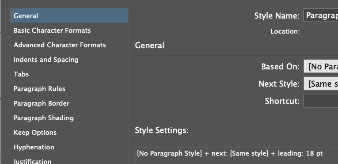Select the General category
This screenshot has width=338, height=164.
pos(69,15)
